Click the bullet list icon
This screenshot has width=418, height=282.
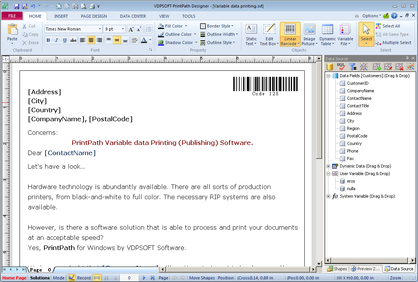click(149, 29)
